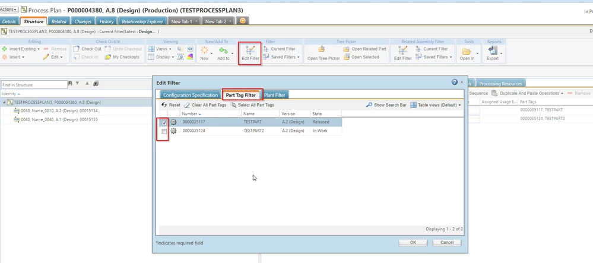
Task: Switch to the Details tab
Action: coord(9,21)
